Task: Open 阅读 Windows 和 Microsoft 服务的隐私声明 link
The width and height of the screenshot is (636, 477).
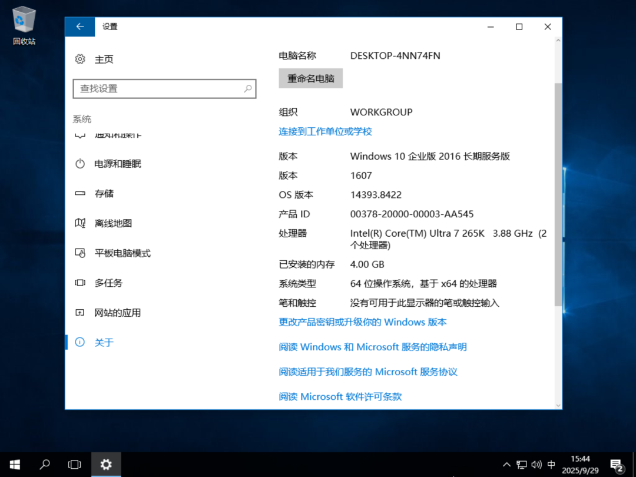Action: click(x=373, y=347)
